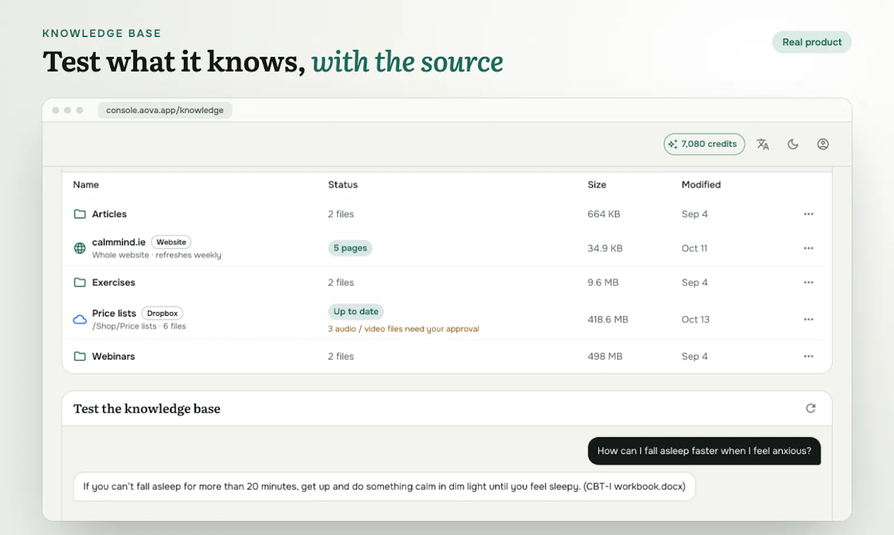Viewport: 894px width, 535px height.
Task: Open the Price lists source name
Action: coord(114,313)
